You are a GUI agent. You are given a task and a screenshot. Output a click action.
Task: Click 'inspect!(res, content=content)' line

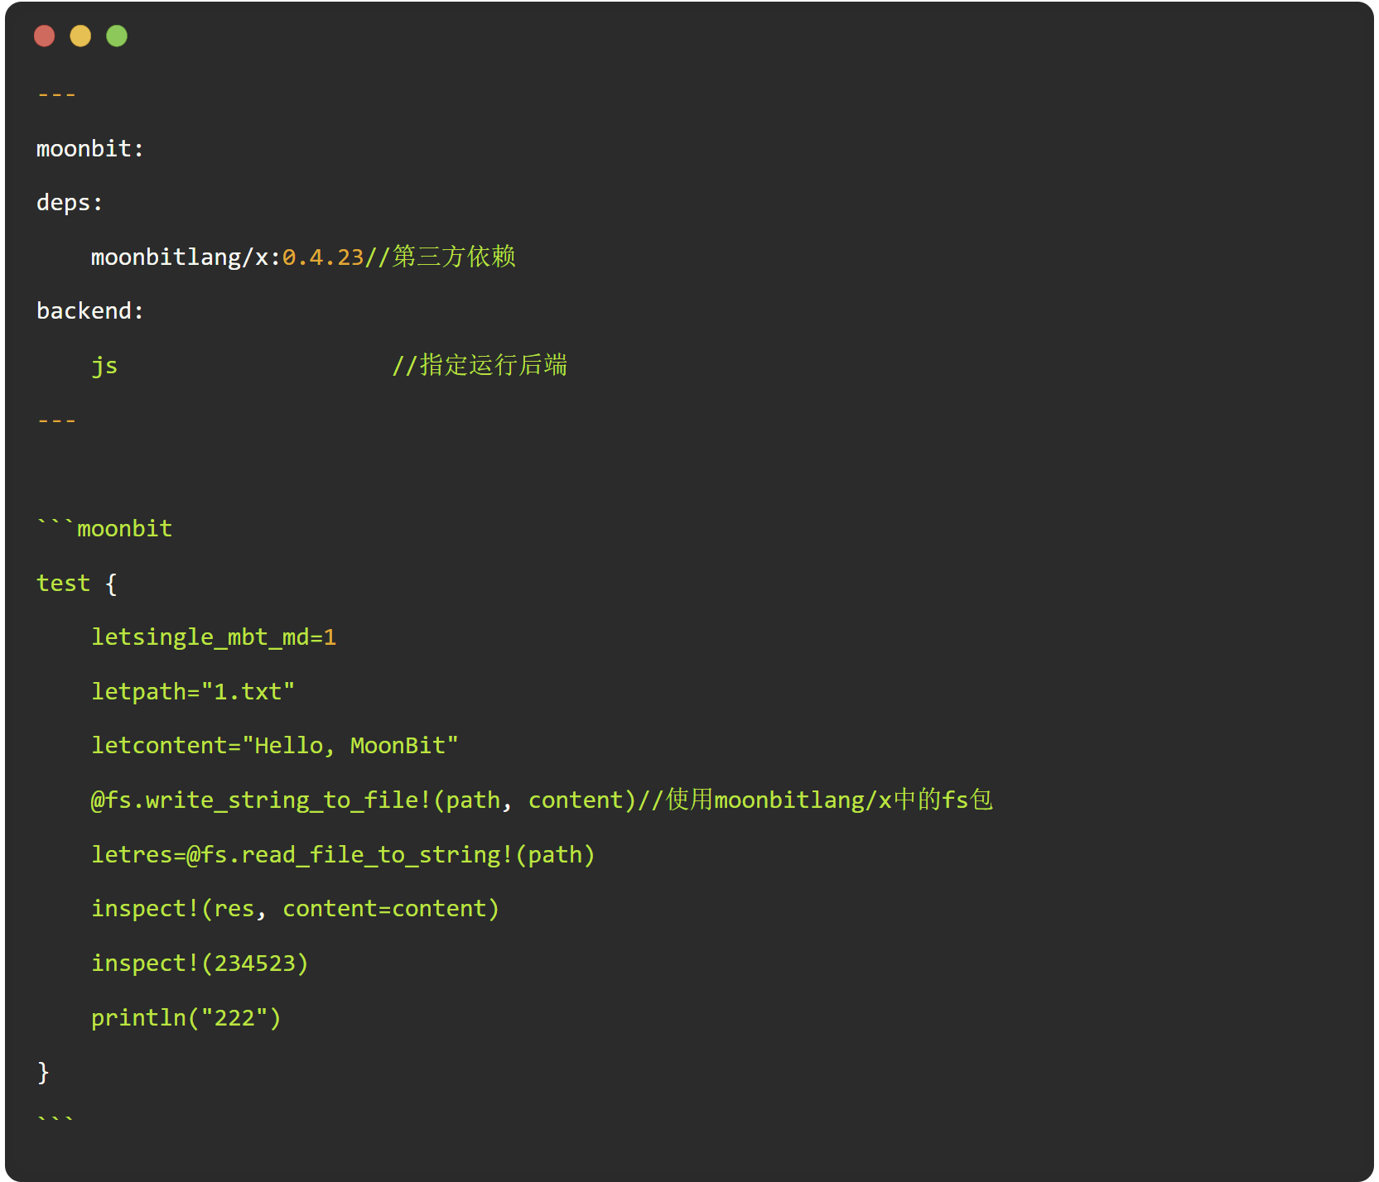[295, 909]
